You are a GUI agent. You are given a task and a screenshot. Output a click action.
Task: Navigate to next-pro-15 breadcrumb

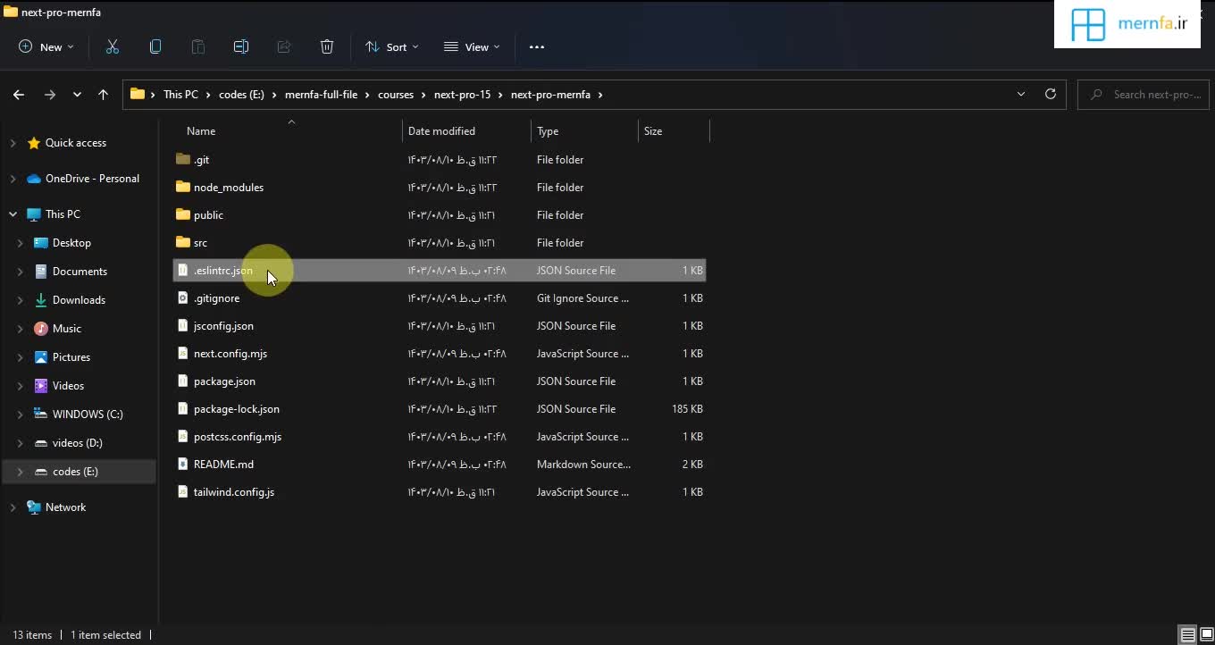click(x=463, y=95)
